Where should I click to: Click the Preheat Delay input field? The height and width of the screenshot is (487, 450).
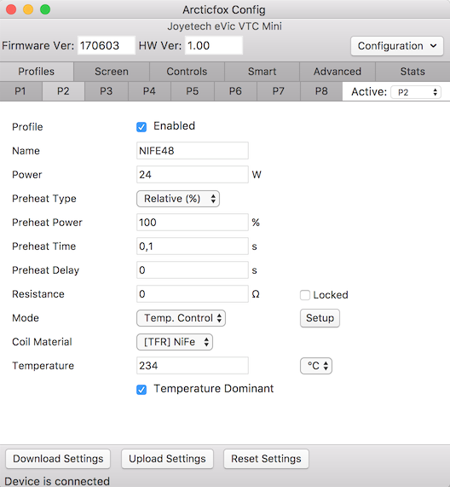(x=193, y=270)
